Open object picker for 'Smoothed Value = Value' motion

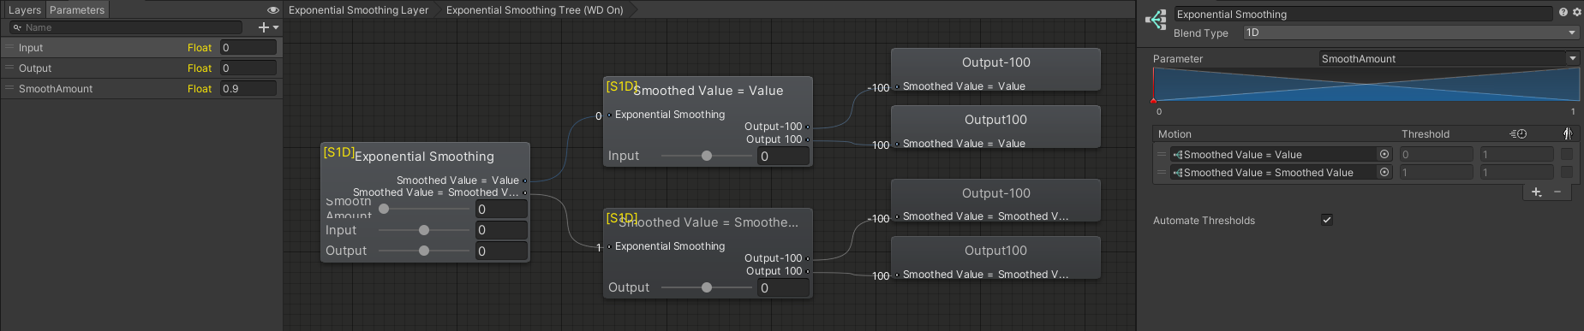(x=1384, y=154)
